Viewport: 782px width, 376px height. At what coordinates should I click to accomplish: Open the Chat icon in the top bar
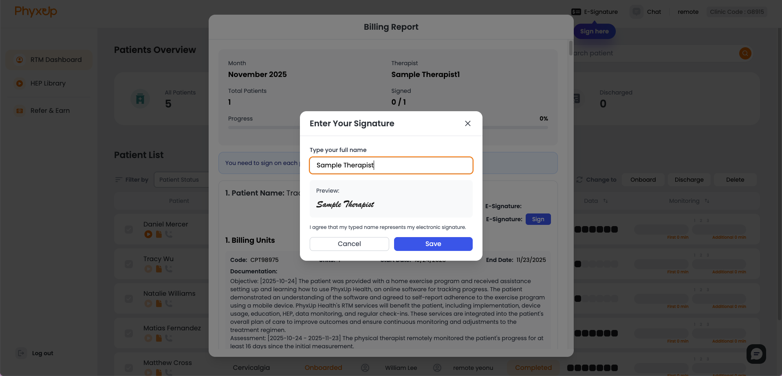coord(636,12)
